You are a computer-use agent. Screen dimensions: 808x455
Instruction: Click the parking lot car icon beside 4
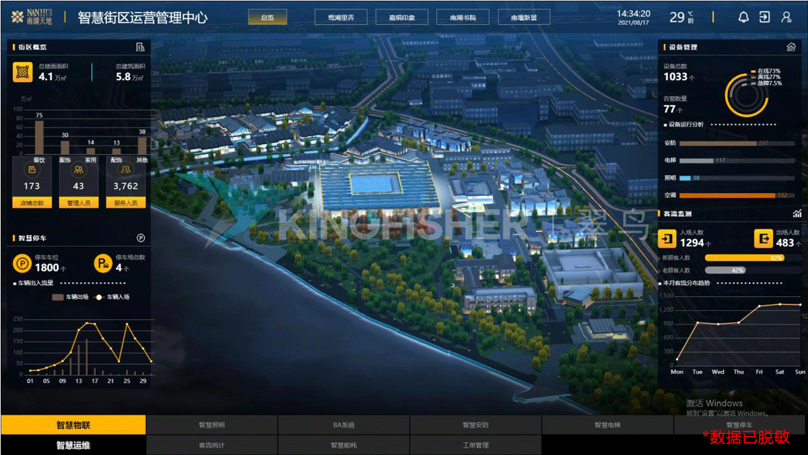103,262
